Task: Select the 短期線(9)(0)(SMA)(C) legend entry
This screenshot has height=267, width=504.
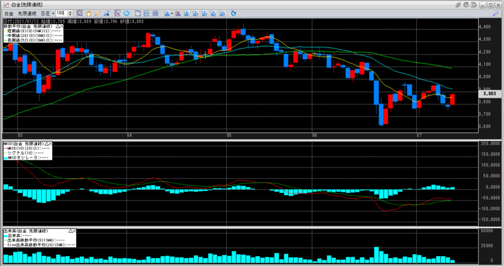Action: (35, 31)
